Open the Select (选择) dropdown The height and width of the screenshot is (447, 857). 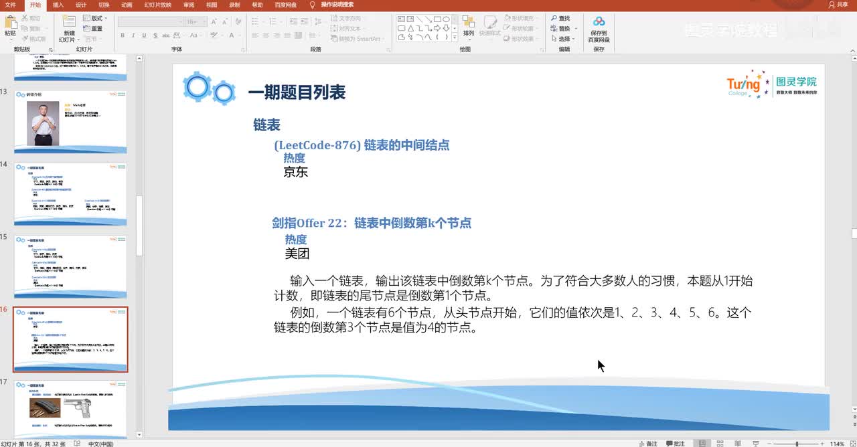click(x=562, y=39)
